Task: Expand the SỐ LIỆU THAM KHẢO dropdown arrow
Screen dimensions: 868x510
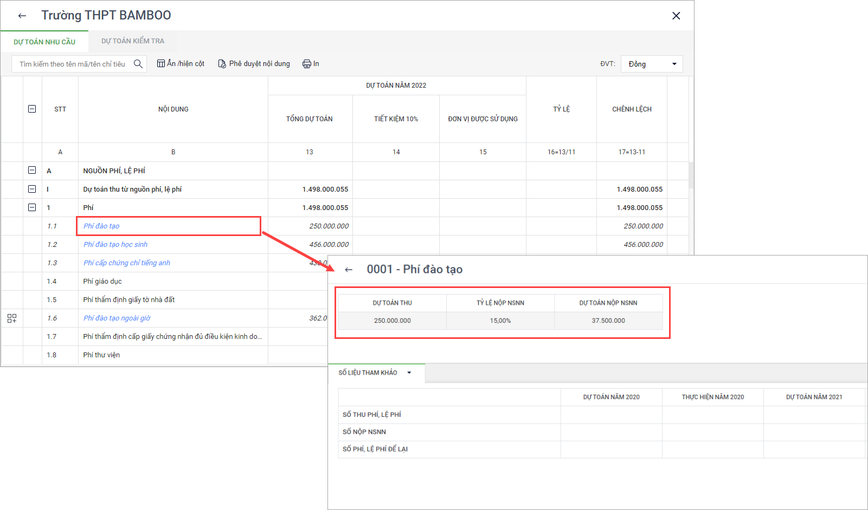Action: point(409,372)
